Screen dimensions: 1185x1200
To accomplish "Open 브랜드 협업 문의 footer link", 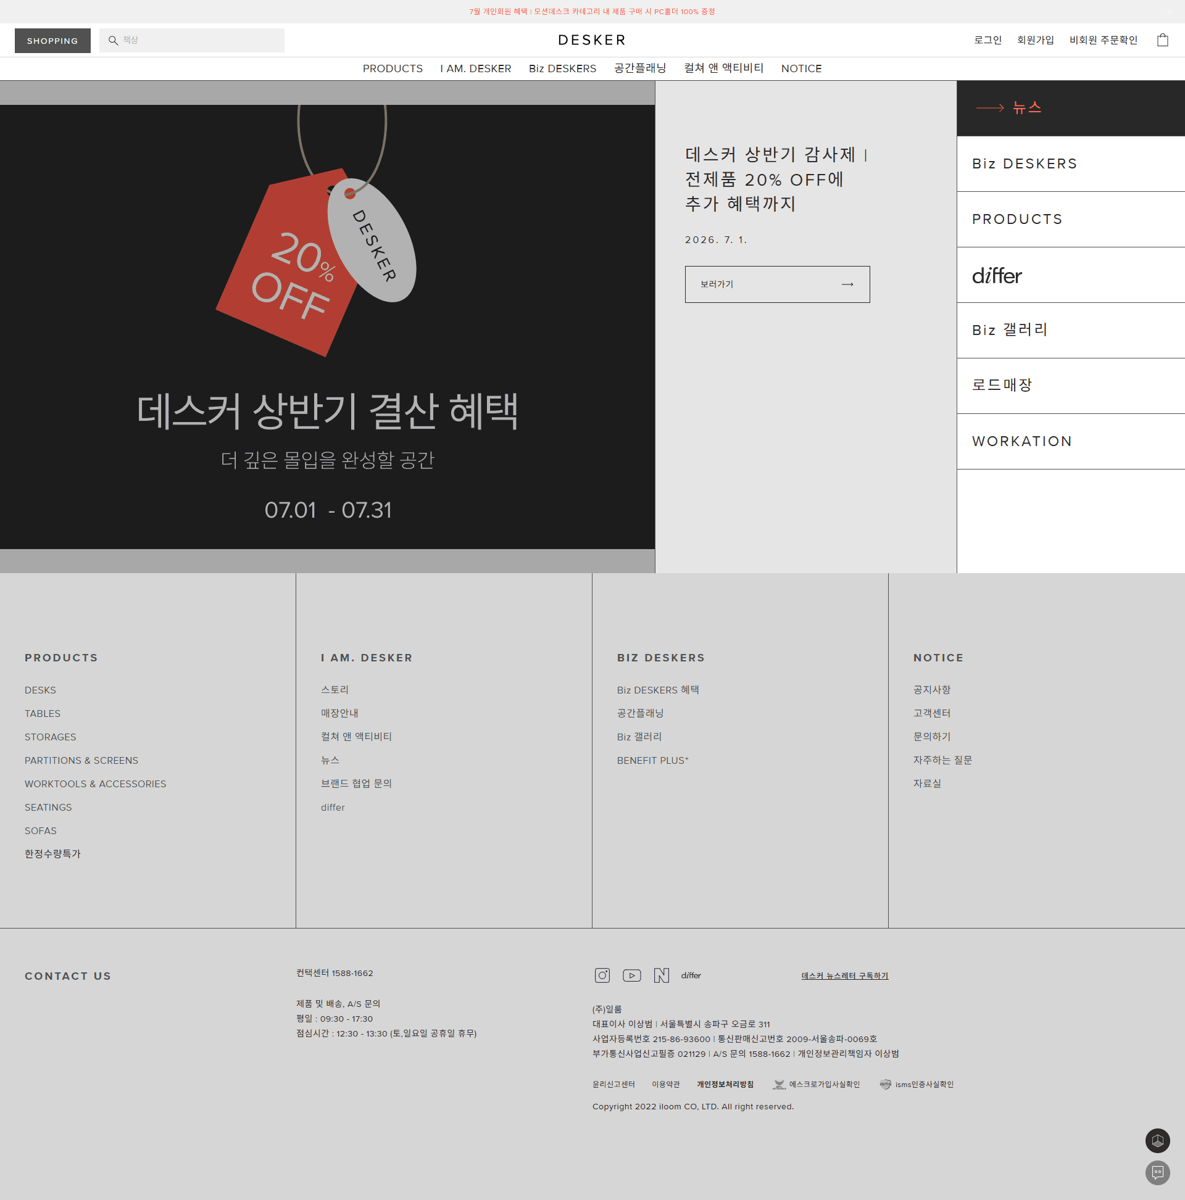I will coord(356,784).
